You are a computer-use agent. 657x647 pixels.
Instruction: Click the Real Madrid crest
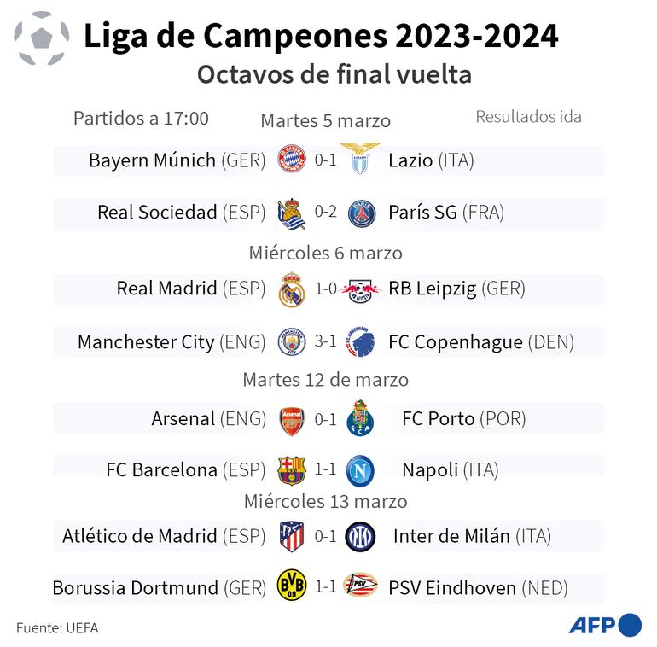[x=292, y=290]
